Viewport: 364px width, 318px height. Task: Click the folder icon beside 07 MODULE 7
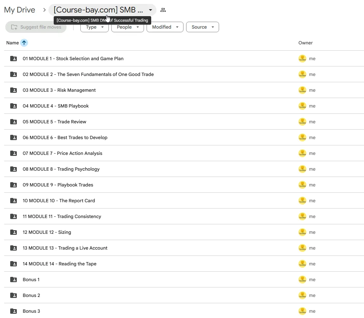(x=14, y=153)
